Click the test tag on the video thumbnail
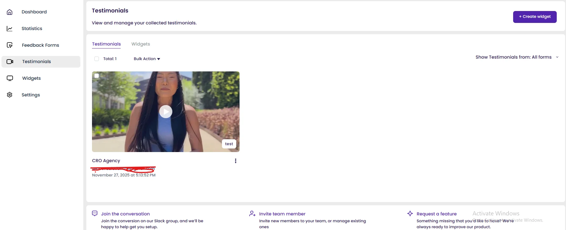The width and height of the screenshot is (566, 230). (229, 144)
